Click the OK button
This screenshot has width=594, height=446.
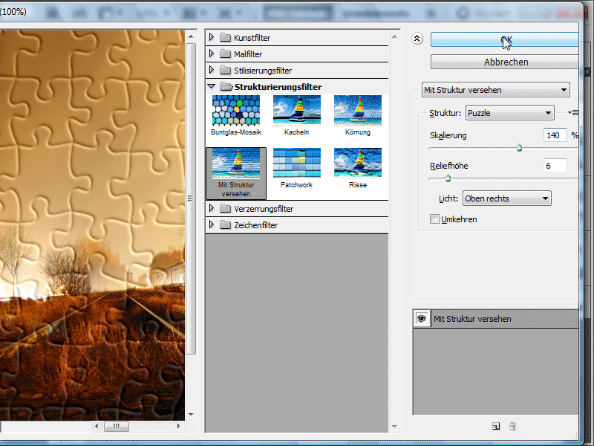click(x=505, y=40)
